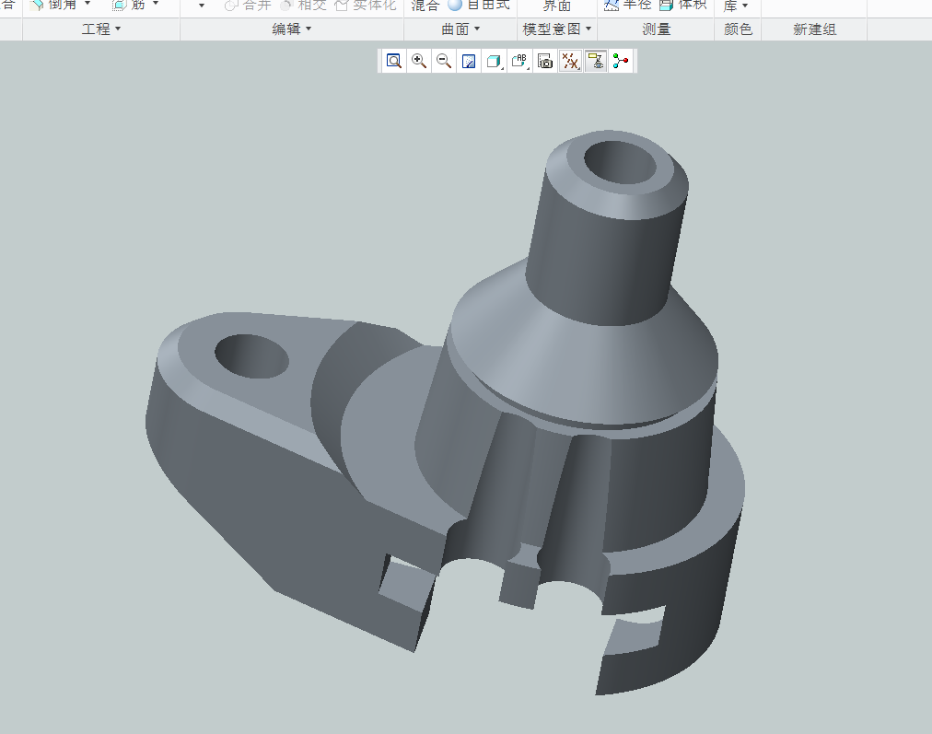Toggle the Datum Display Filters button

tap(570, 62)
